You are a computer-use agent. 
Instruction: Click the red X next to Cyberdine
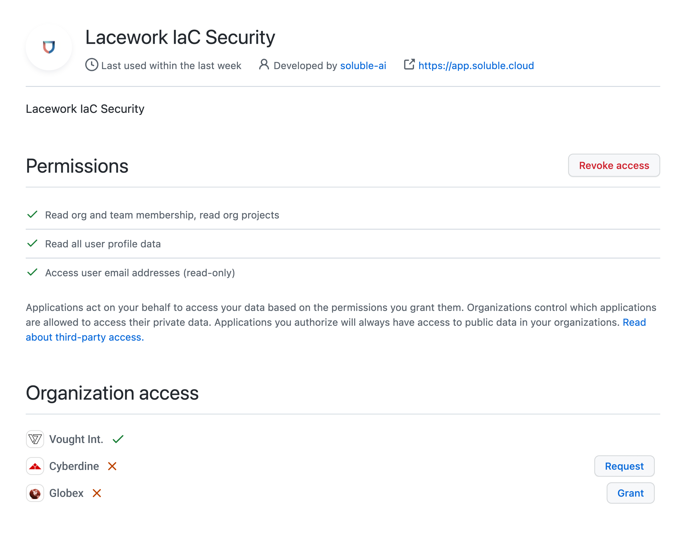[x=112, y=466]
